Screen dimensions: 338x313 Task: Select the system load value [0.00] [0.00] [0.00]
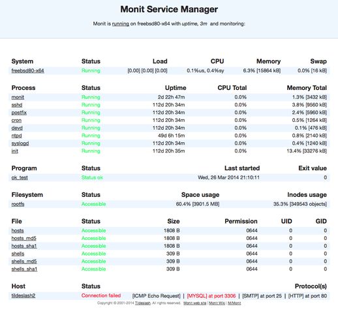tap(147, 70)
